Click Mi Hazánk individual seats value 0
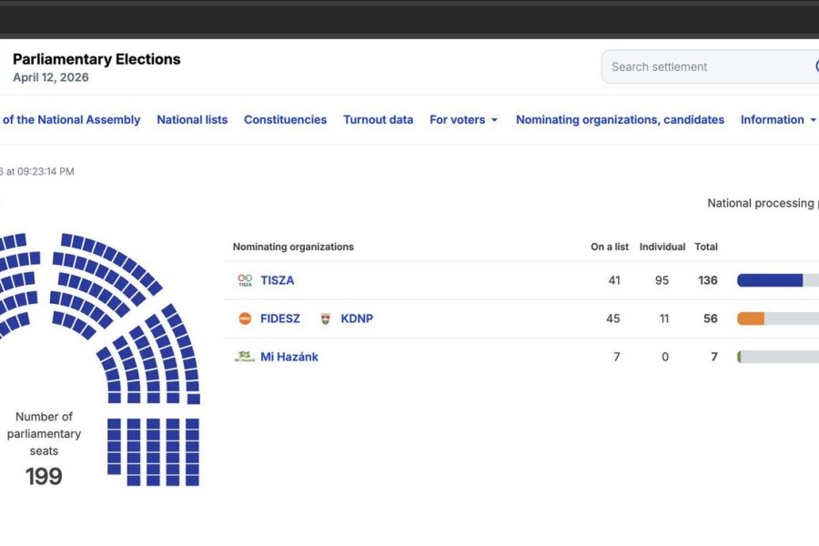 pos(665,357)
